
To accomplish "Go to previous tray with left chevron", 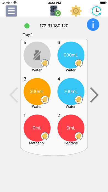I will point(14,95).
